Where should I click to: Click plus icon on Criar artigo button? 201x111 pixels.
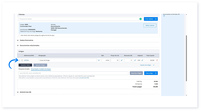point(156,73)
